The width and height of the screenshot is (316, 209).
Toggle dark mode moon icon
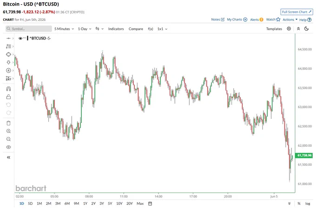[307, 29]
